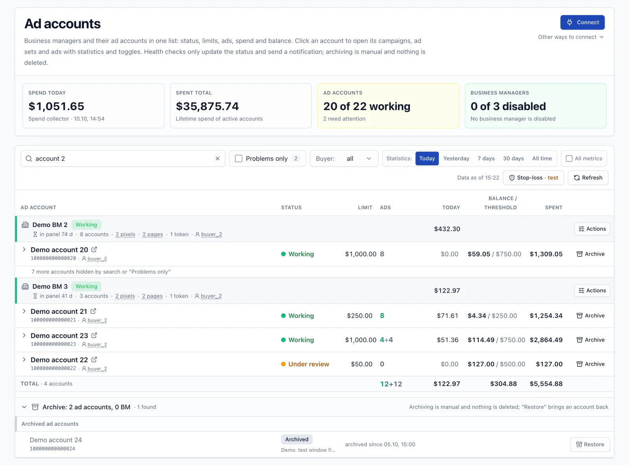Click the hourglass icon in Demo BM 2 row
The width and height of the screenshot is (629, 465).
[35, 234]
